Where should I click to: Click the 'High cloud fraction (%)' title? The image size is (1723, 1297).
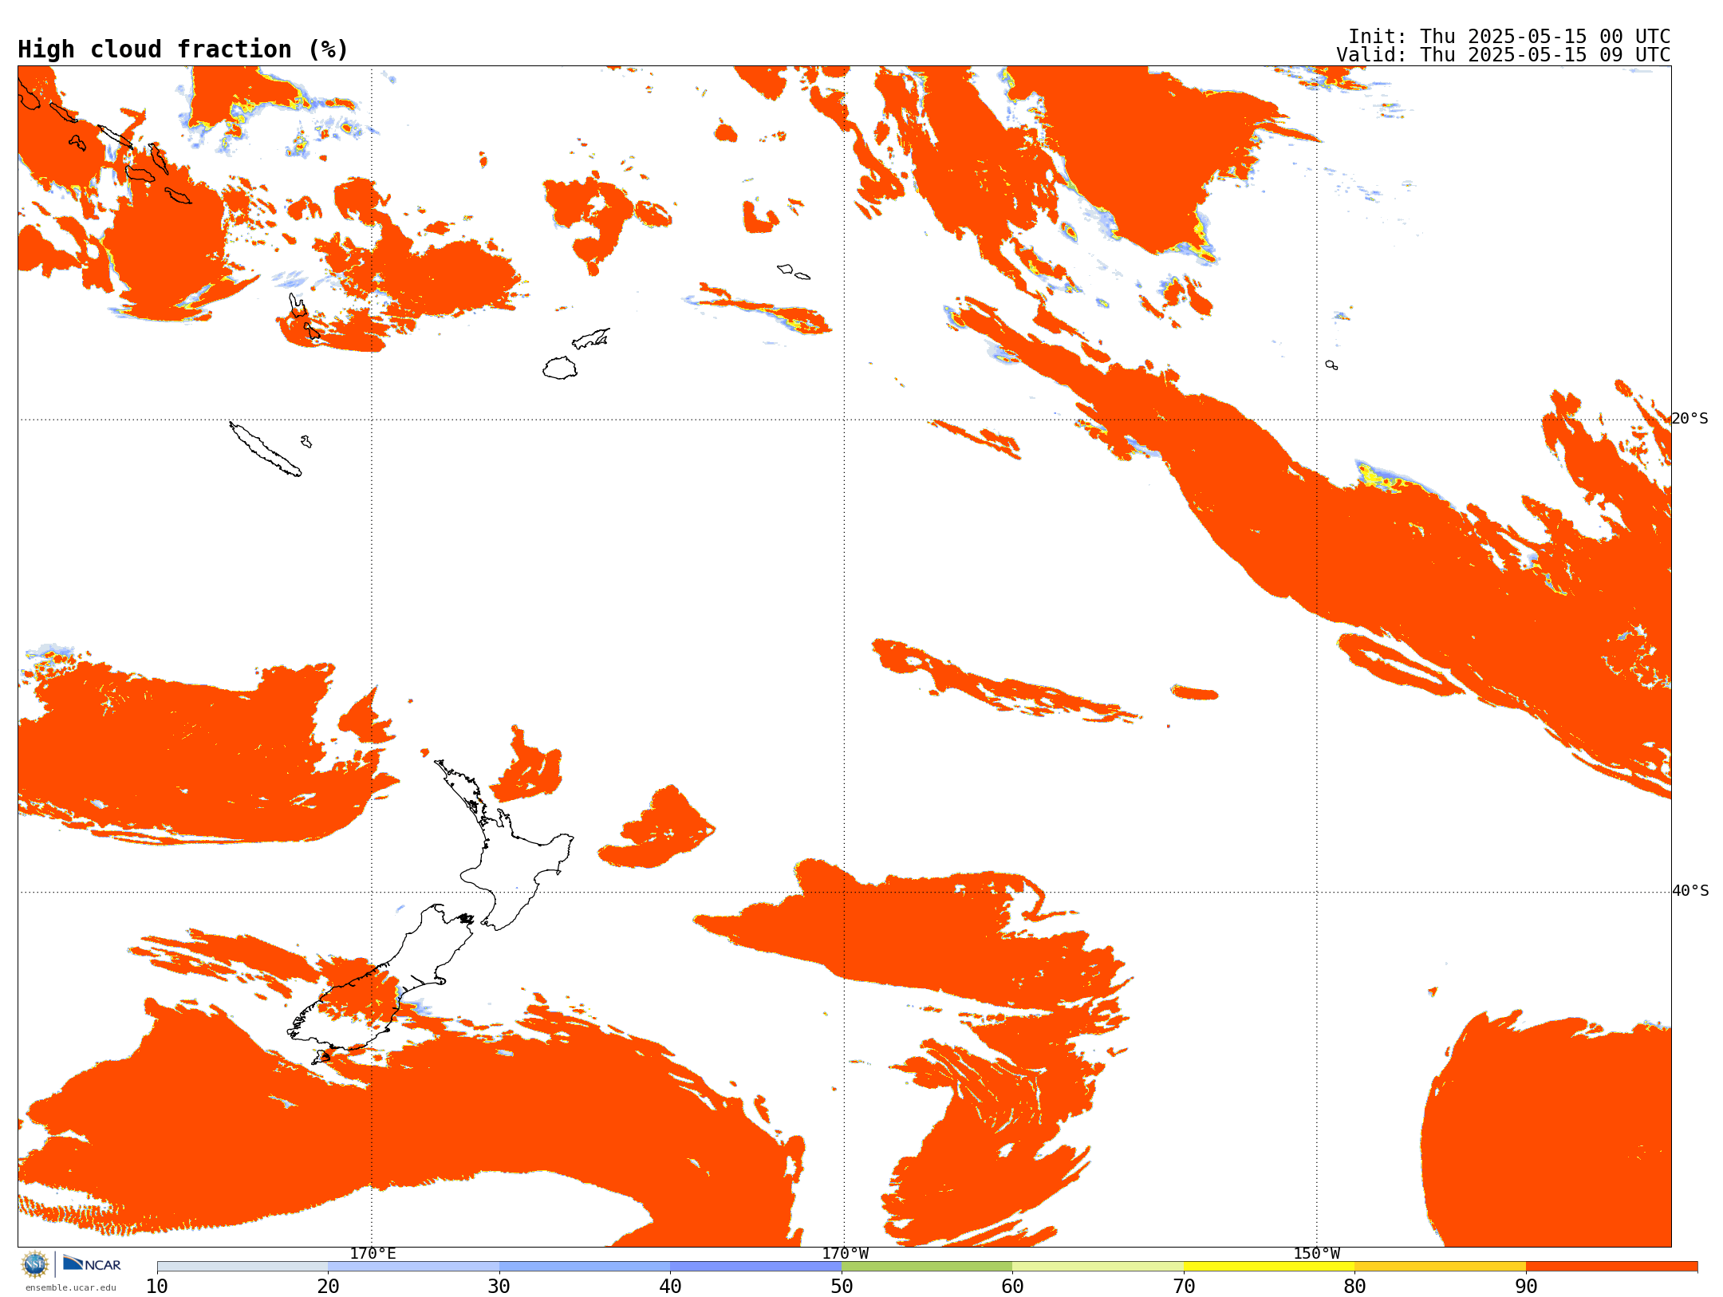183,49
